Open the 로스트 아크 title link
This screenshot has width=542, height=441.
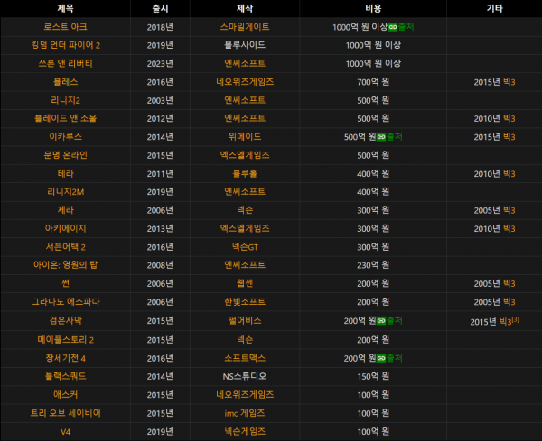pyautogui.click(x=65, y=27)
